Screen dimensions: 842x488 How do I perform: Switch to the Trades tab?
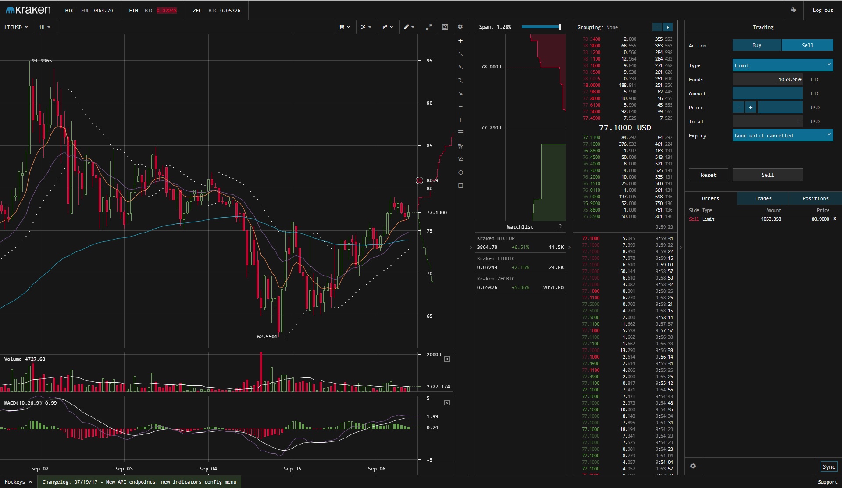coord(763,198)
